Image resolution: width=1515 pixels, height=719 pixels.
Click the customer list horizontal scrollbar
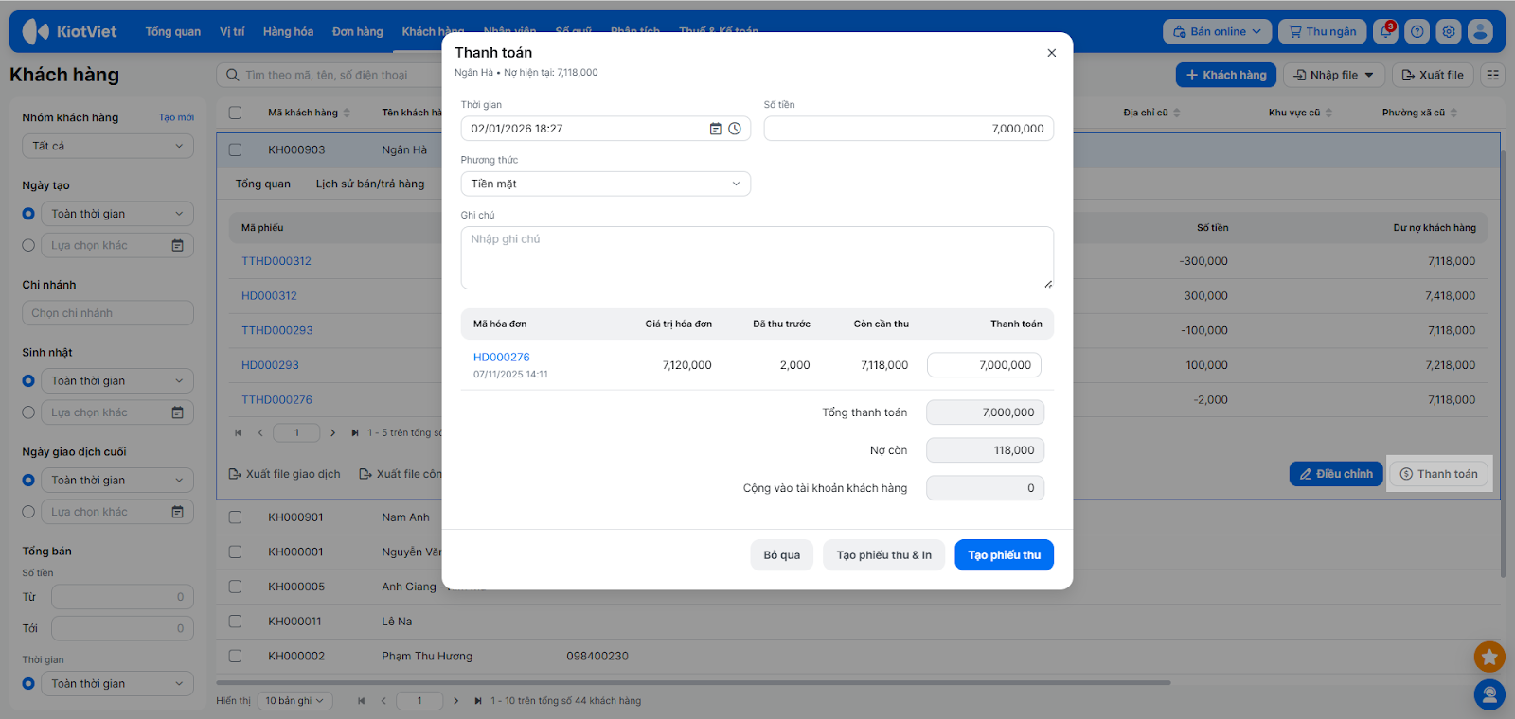[x=693, y=682]
